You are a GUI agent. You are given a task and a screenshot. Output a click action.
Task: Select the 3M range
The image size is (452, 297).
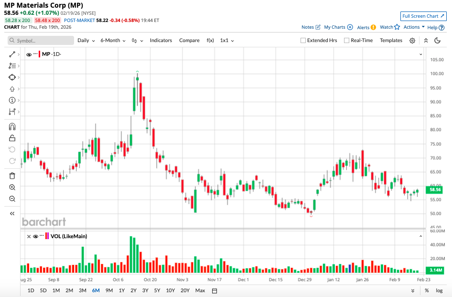pos(83,290)
